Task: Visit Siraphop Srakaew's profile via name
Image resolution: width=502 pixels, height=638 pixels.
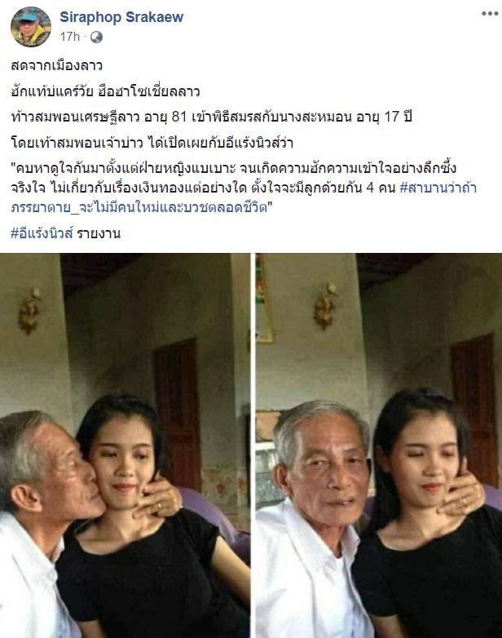Action: (x=121, y=17)
